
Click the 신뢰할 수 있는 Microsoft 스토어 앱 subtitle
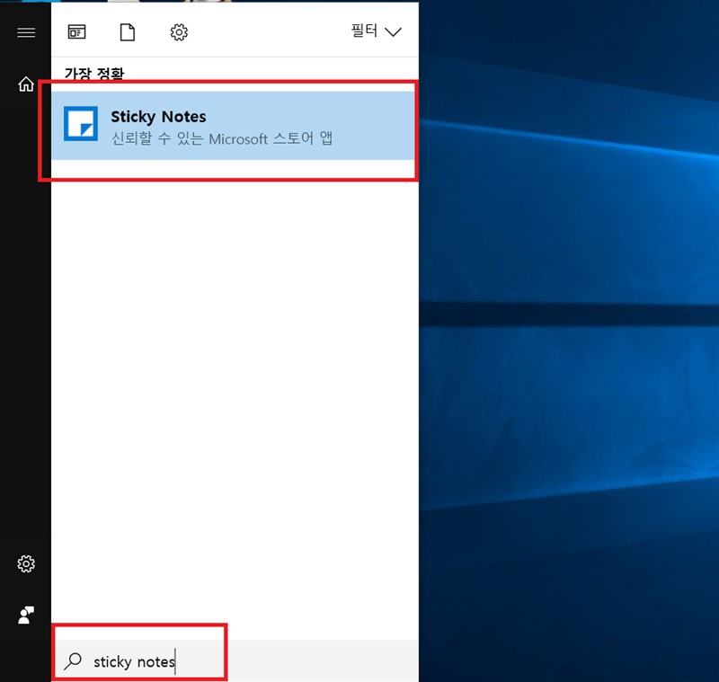click(x=221, y=138)
